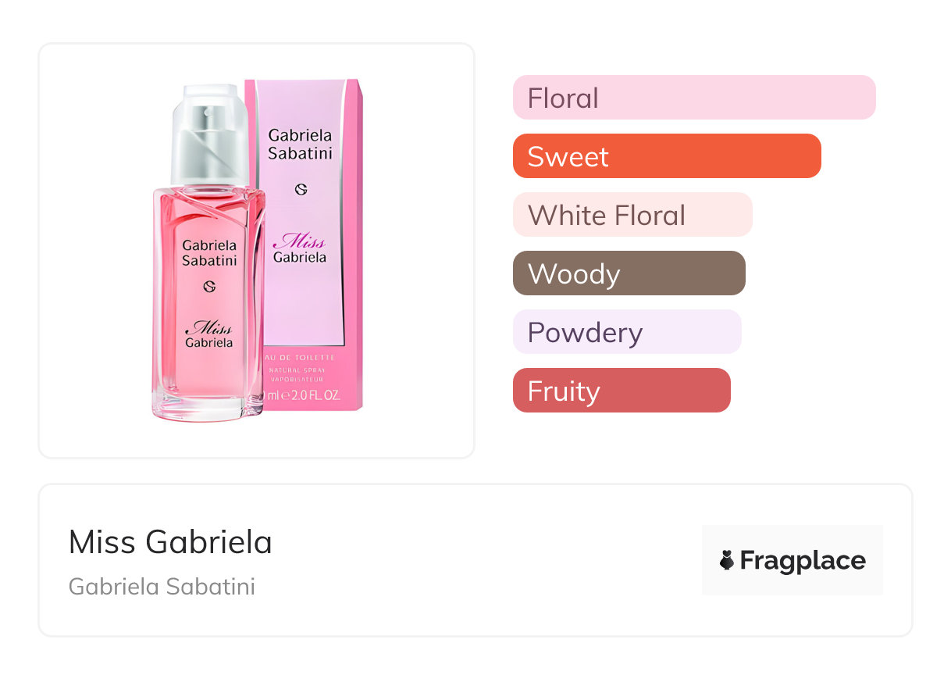
Task: Click the silver spray cap of the bottle
Action: click(209, 137)
